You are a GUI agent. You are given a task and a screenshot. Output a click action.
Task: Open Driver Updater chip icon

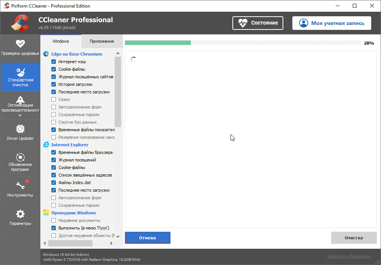click(x=20, y=129)
